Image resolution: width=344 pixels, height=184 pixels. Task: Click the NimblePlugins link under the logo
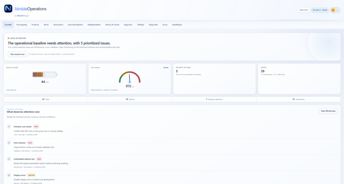pyautogui.click(x=23, y=16)
